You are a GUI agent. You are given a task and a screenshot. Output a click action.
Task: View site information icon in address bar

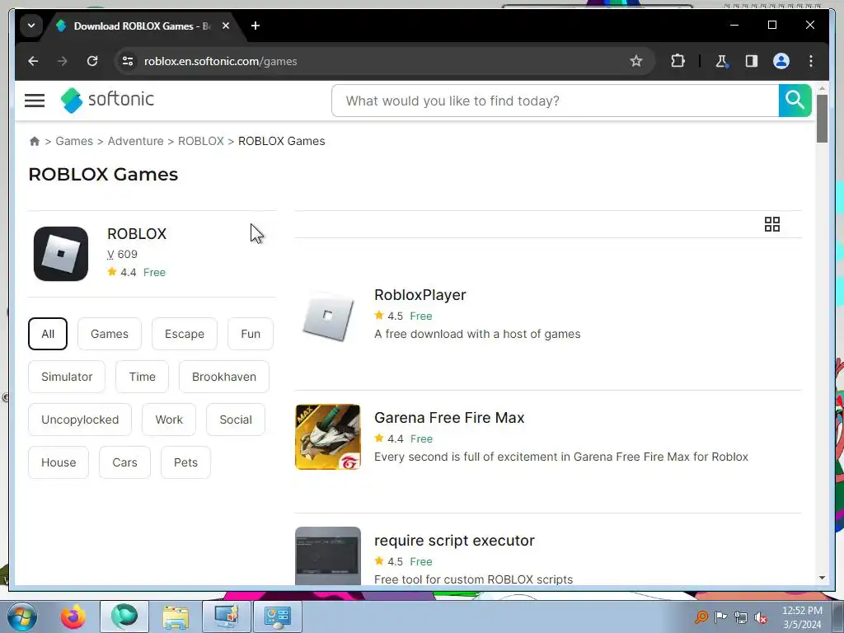point(128,61)
